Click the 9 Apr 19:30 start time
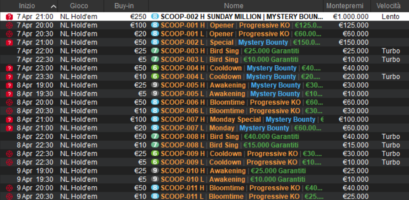409x200 pixels. pyautogui.click(x=35, y=179)
